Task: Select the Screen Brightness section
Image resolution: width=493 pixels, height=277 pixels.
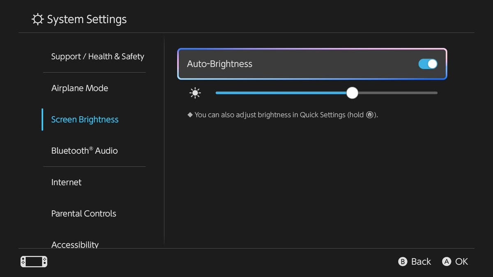Action: (85, 119)
